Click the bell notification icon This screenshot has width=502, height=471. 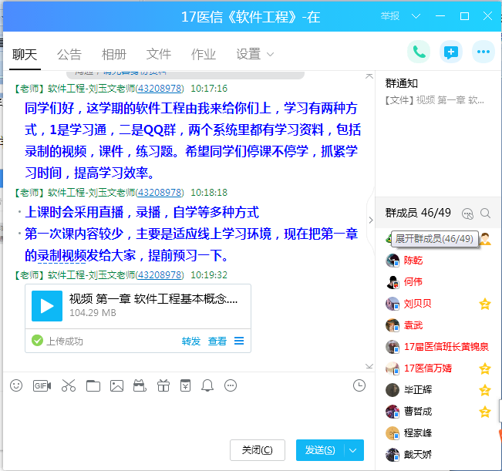(x=207, y=385)
